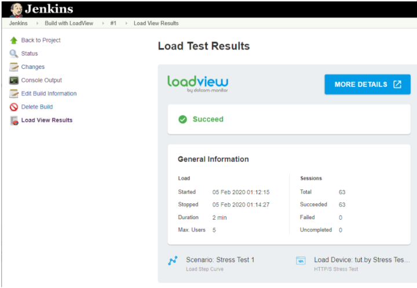Click the Jenkins butler logo icon

[x=16, y=10]
